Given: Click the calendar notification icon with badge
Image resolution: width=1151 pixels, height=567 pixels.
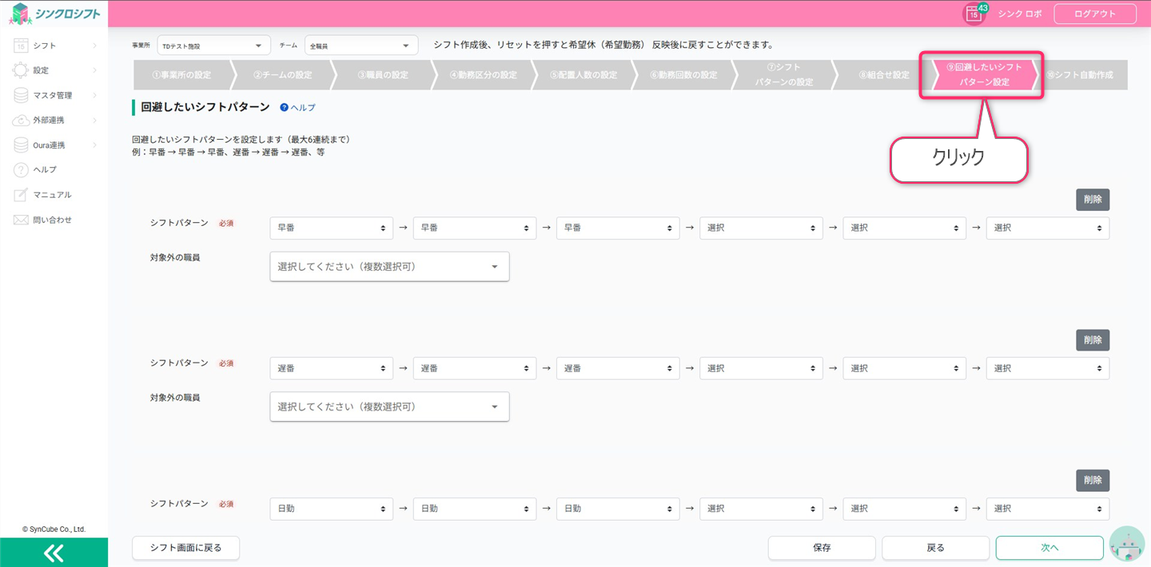Looking at the screenshot, I should click(x=974, y=14).
